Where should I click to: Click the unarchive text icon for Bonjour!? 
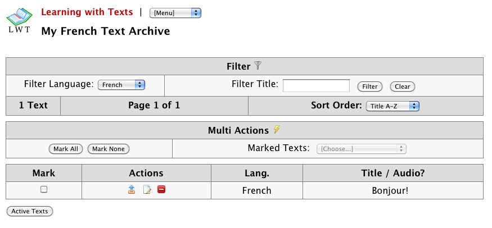[x=132, y=190]
